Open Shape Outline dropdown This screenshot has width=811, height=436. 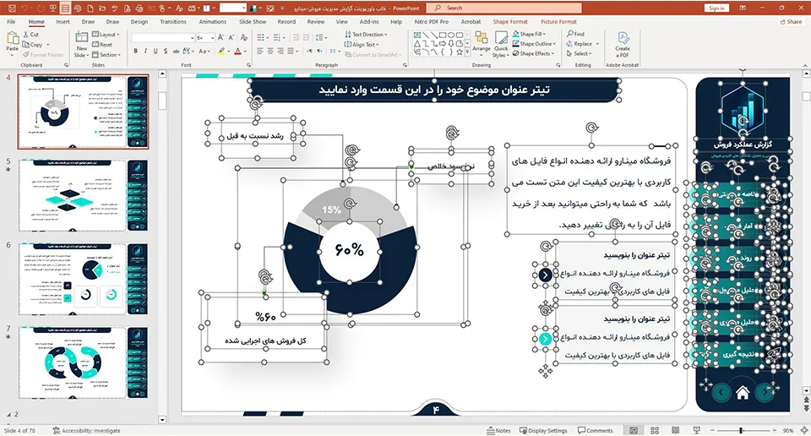(x=534, y=44)
